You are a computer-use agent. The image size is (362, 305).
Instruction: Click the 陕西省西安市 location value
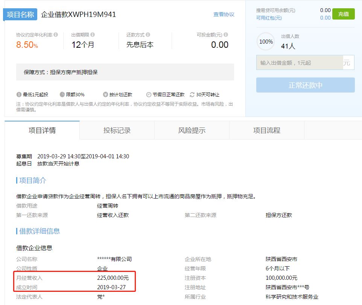tap(281, 259)
